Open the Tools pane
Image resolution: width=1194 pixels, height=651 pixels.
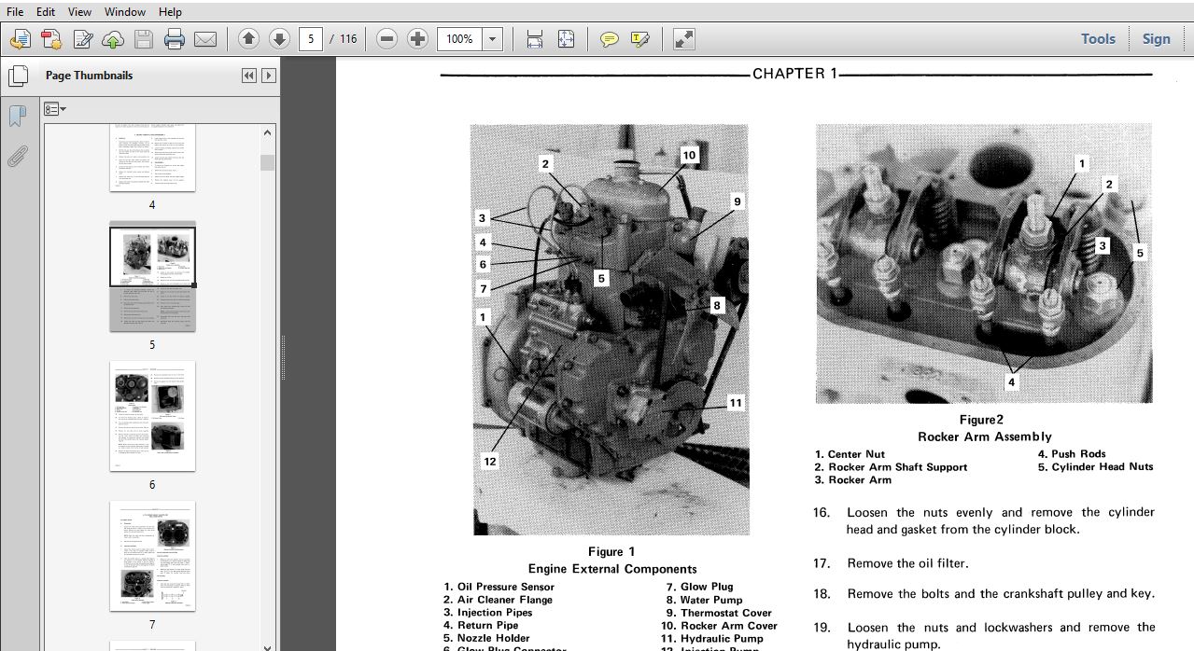[1098, 39]
